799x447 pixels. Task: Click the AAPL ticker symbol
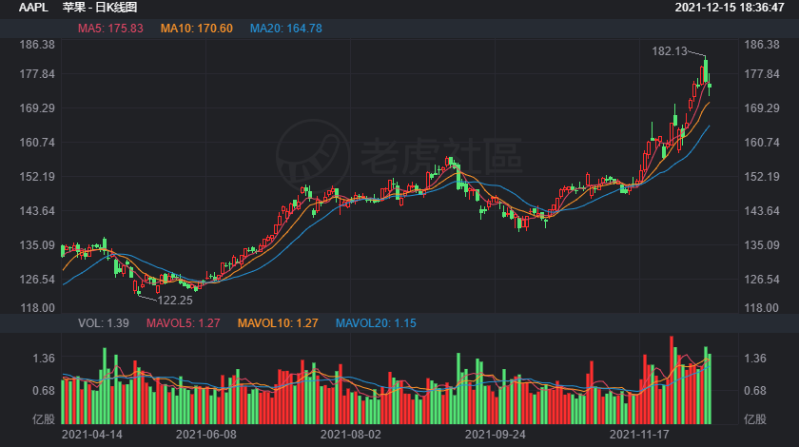point(33,8)
